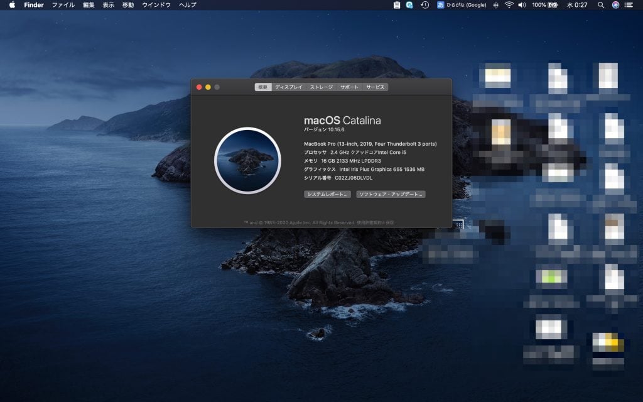Switch to the サポート tab

349,87
